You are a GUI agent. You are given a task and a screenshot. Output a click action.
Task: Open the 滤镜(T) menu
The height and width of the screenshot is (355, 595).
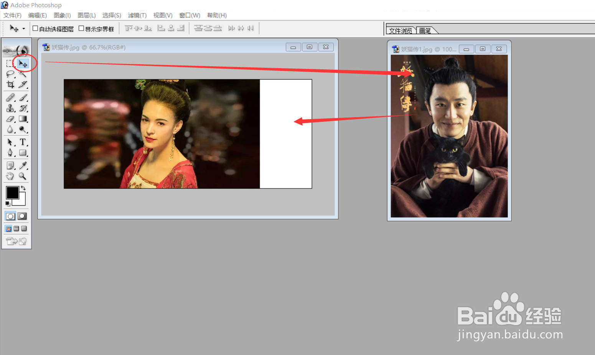pyautogui.click(x=137, y=15)
